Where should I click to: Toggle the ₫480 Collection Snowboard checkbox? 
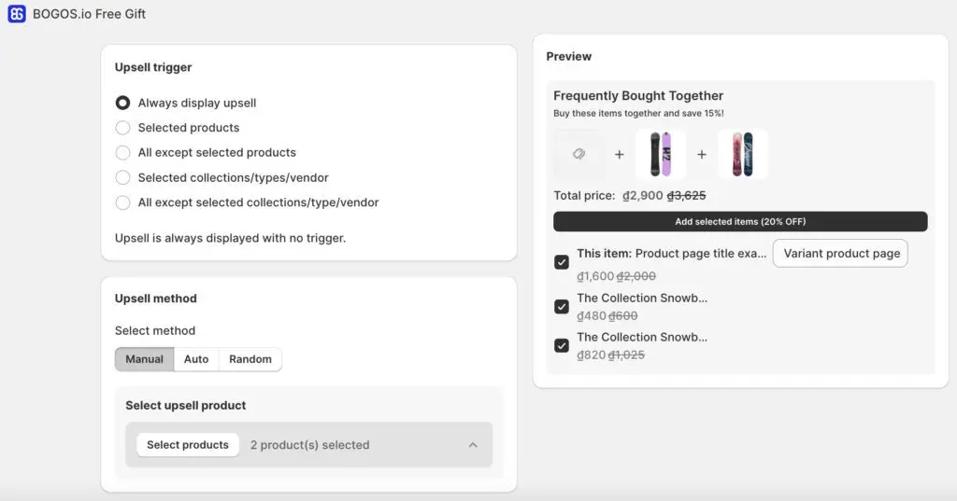coord(562,306)
